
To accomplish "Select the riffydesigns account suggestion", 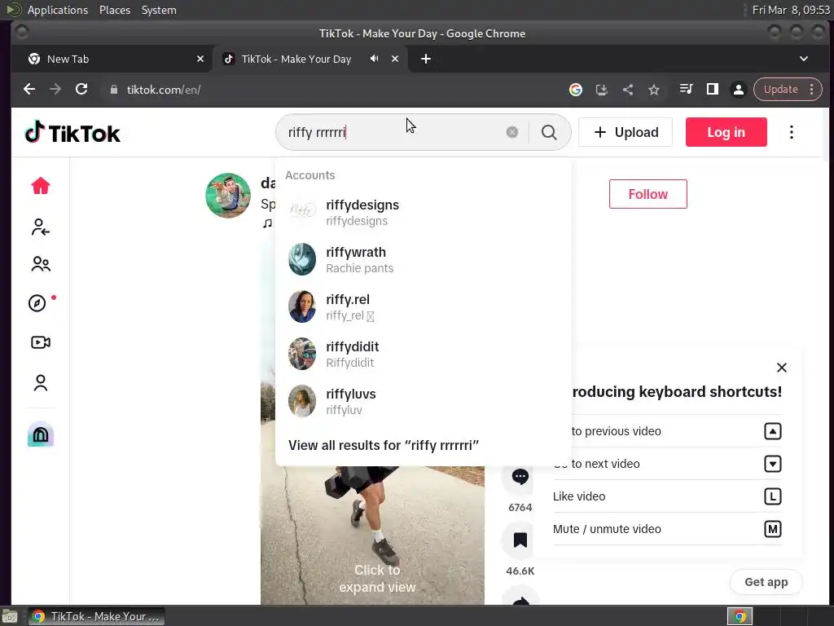I will click(424, 212).
